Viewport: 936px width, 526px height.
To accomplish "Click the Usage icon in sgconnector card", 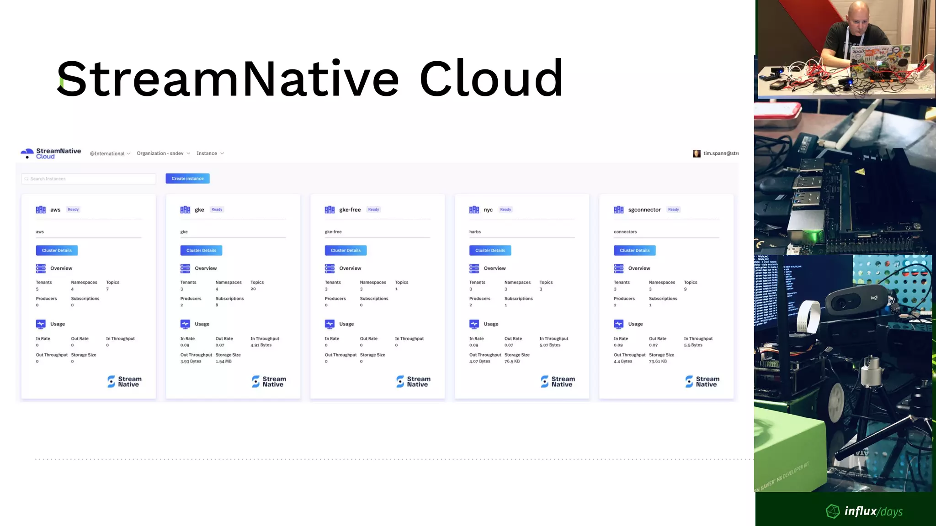I will pyautogui.click(x=618, y=324).
